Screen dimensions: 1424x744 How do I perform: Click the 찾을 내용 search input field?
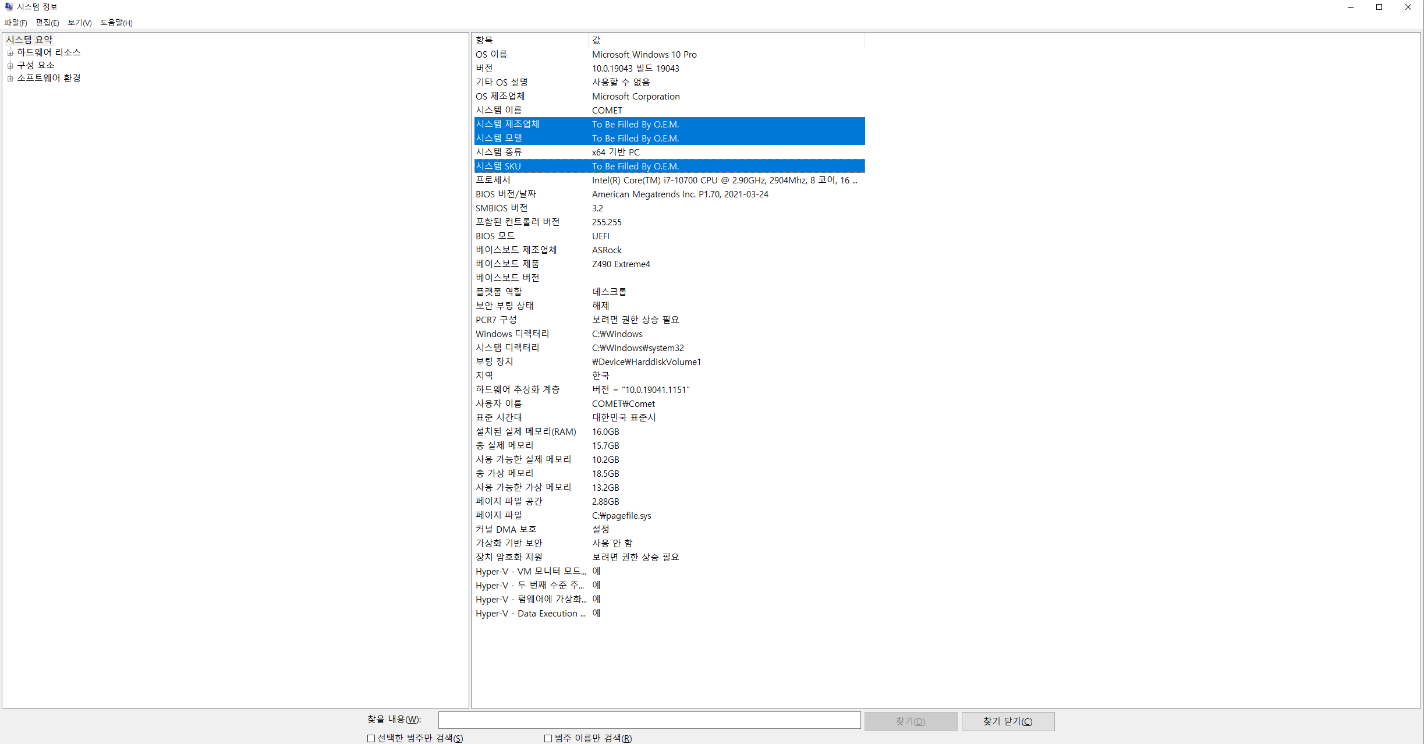click(x=649, y=720)
